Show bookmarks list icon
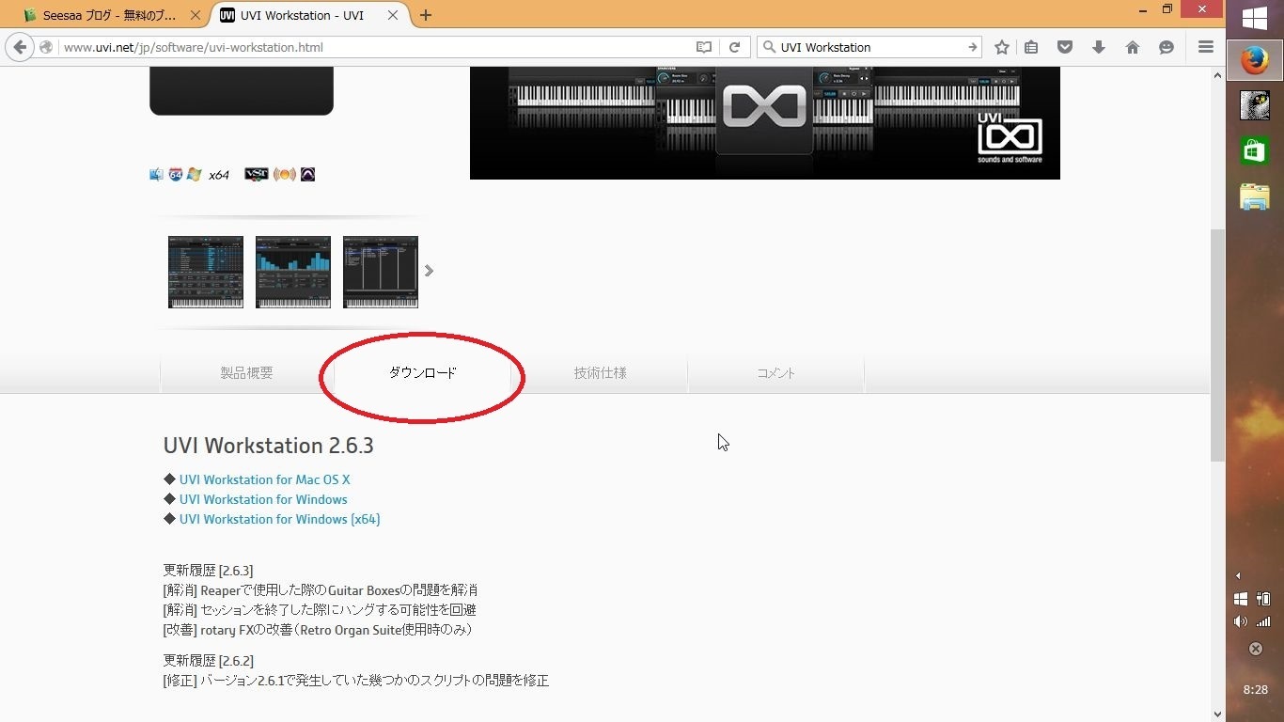Image resolution: width=1284 pixels, height=722 pixels. (1031, 47)
